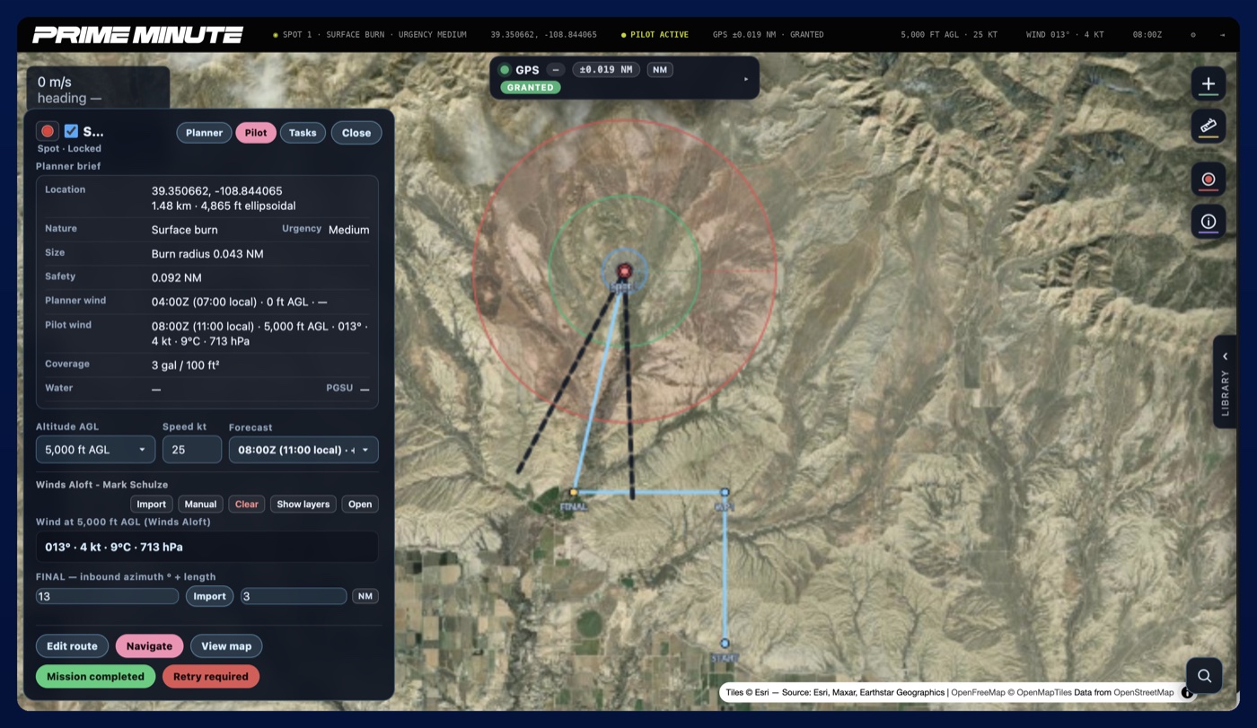
Task: Click the winds aloft Open button
Action: click(360, 504)
